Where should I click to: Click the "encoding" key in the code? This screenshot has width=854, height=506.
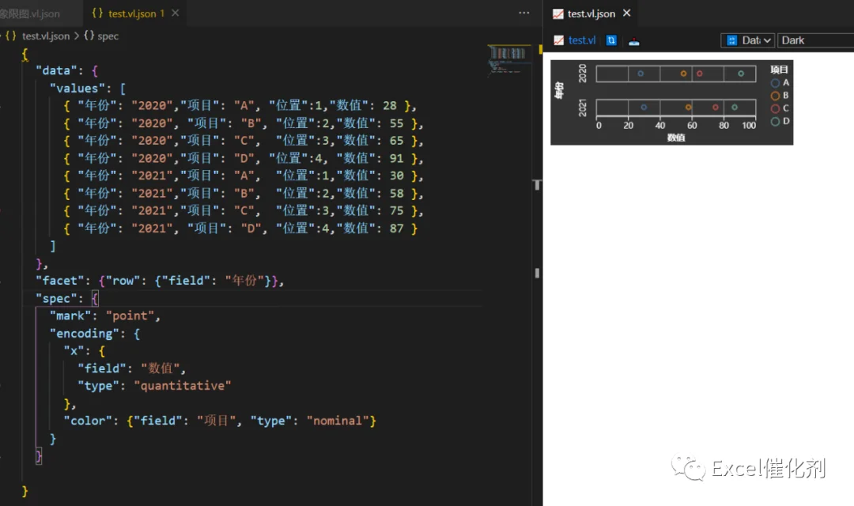[x=85, y=334]
